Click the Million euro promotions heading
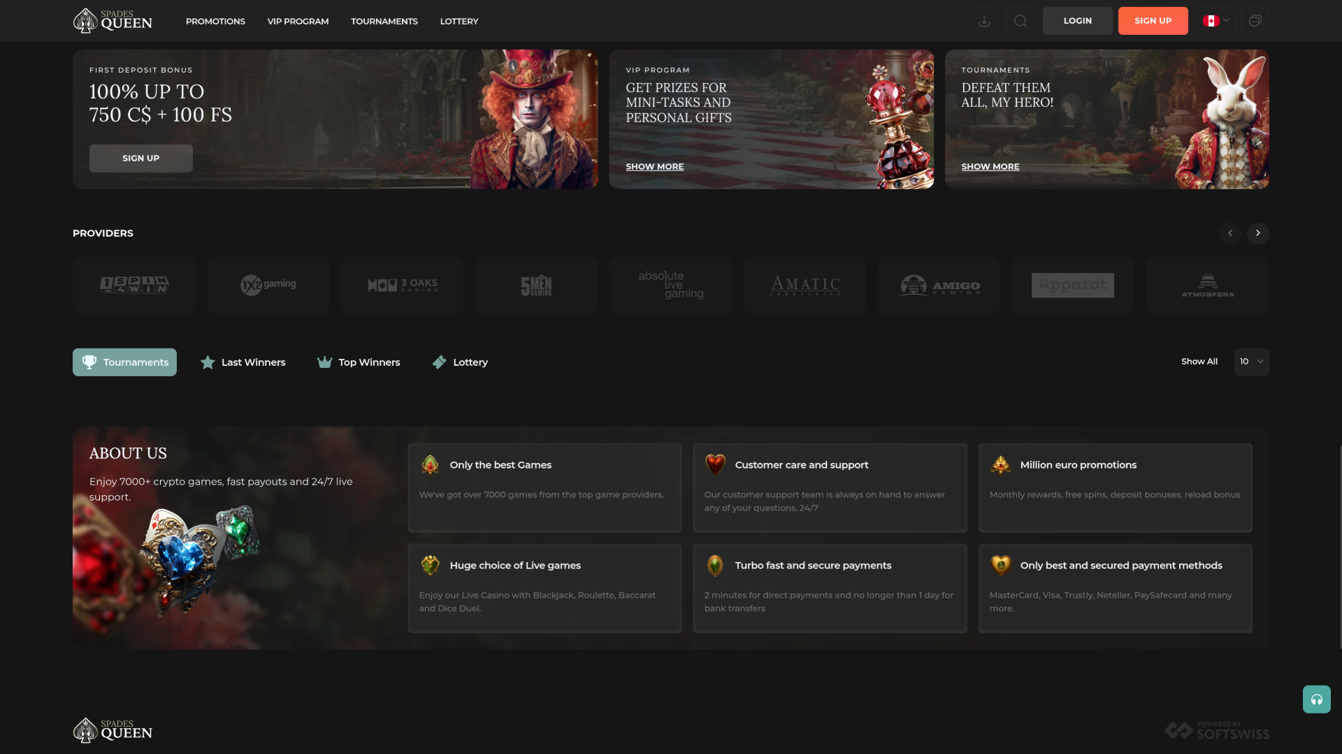1342x754 pixels. tap(1078, 465)
